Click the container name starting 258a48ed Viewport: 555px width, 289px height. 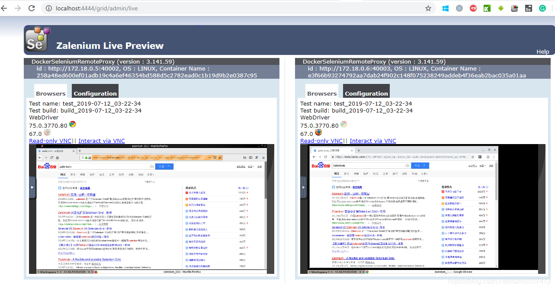click(147, 76)
